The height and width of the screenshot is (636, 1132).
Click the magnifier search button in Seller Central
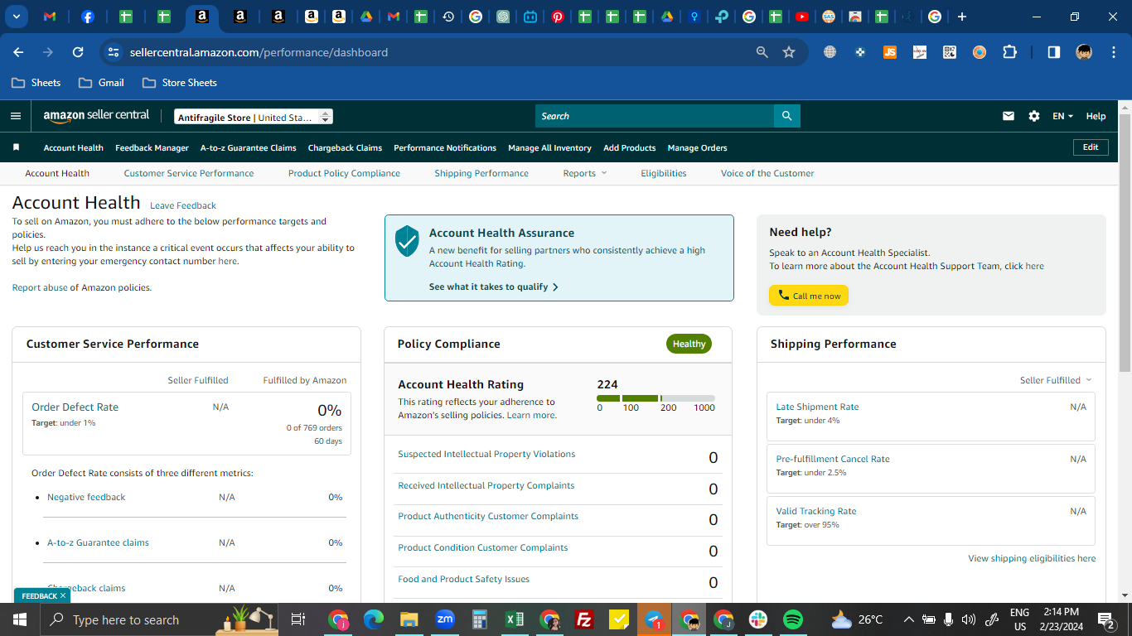(x=786, y=116)
